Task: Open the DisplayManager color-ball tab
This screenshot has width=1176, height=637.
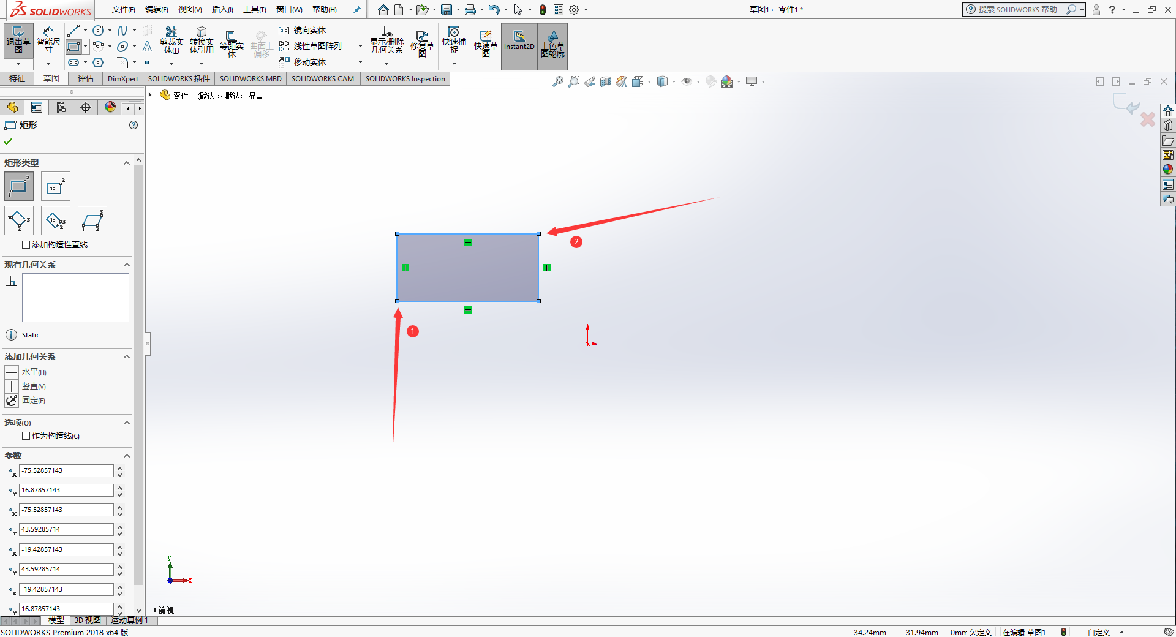Action: point(110,107)
